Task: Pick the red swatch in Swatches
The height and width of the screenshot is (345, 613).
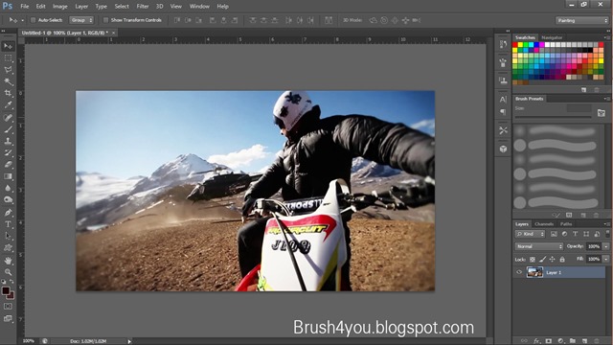Action: (515, 45)
